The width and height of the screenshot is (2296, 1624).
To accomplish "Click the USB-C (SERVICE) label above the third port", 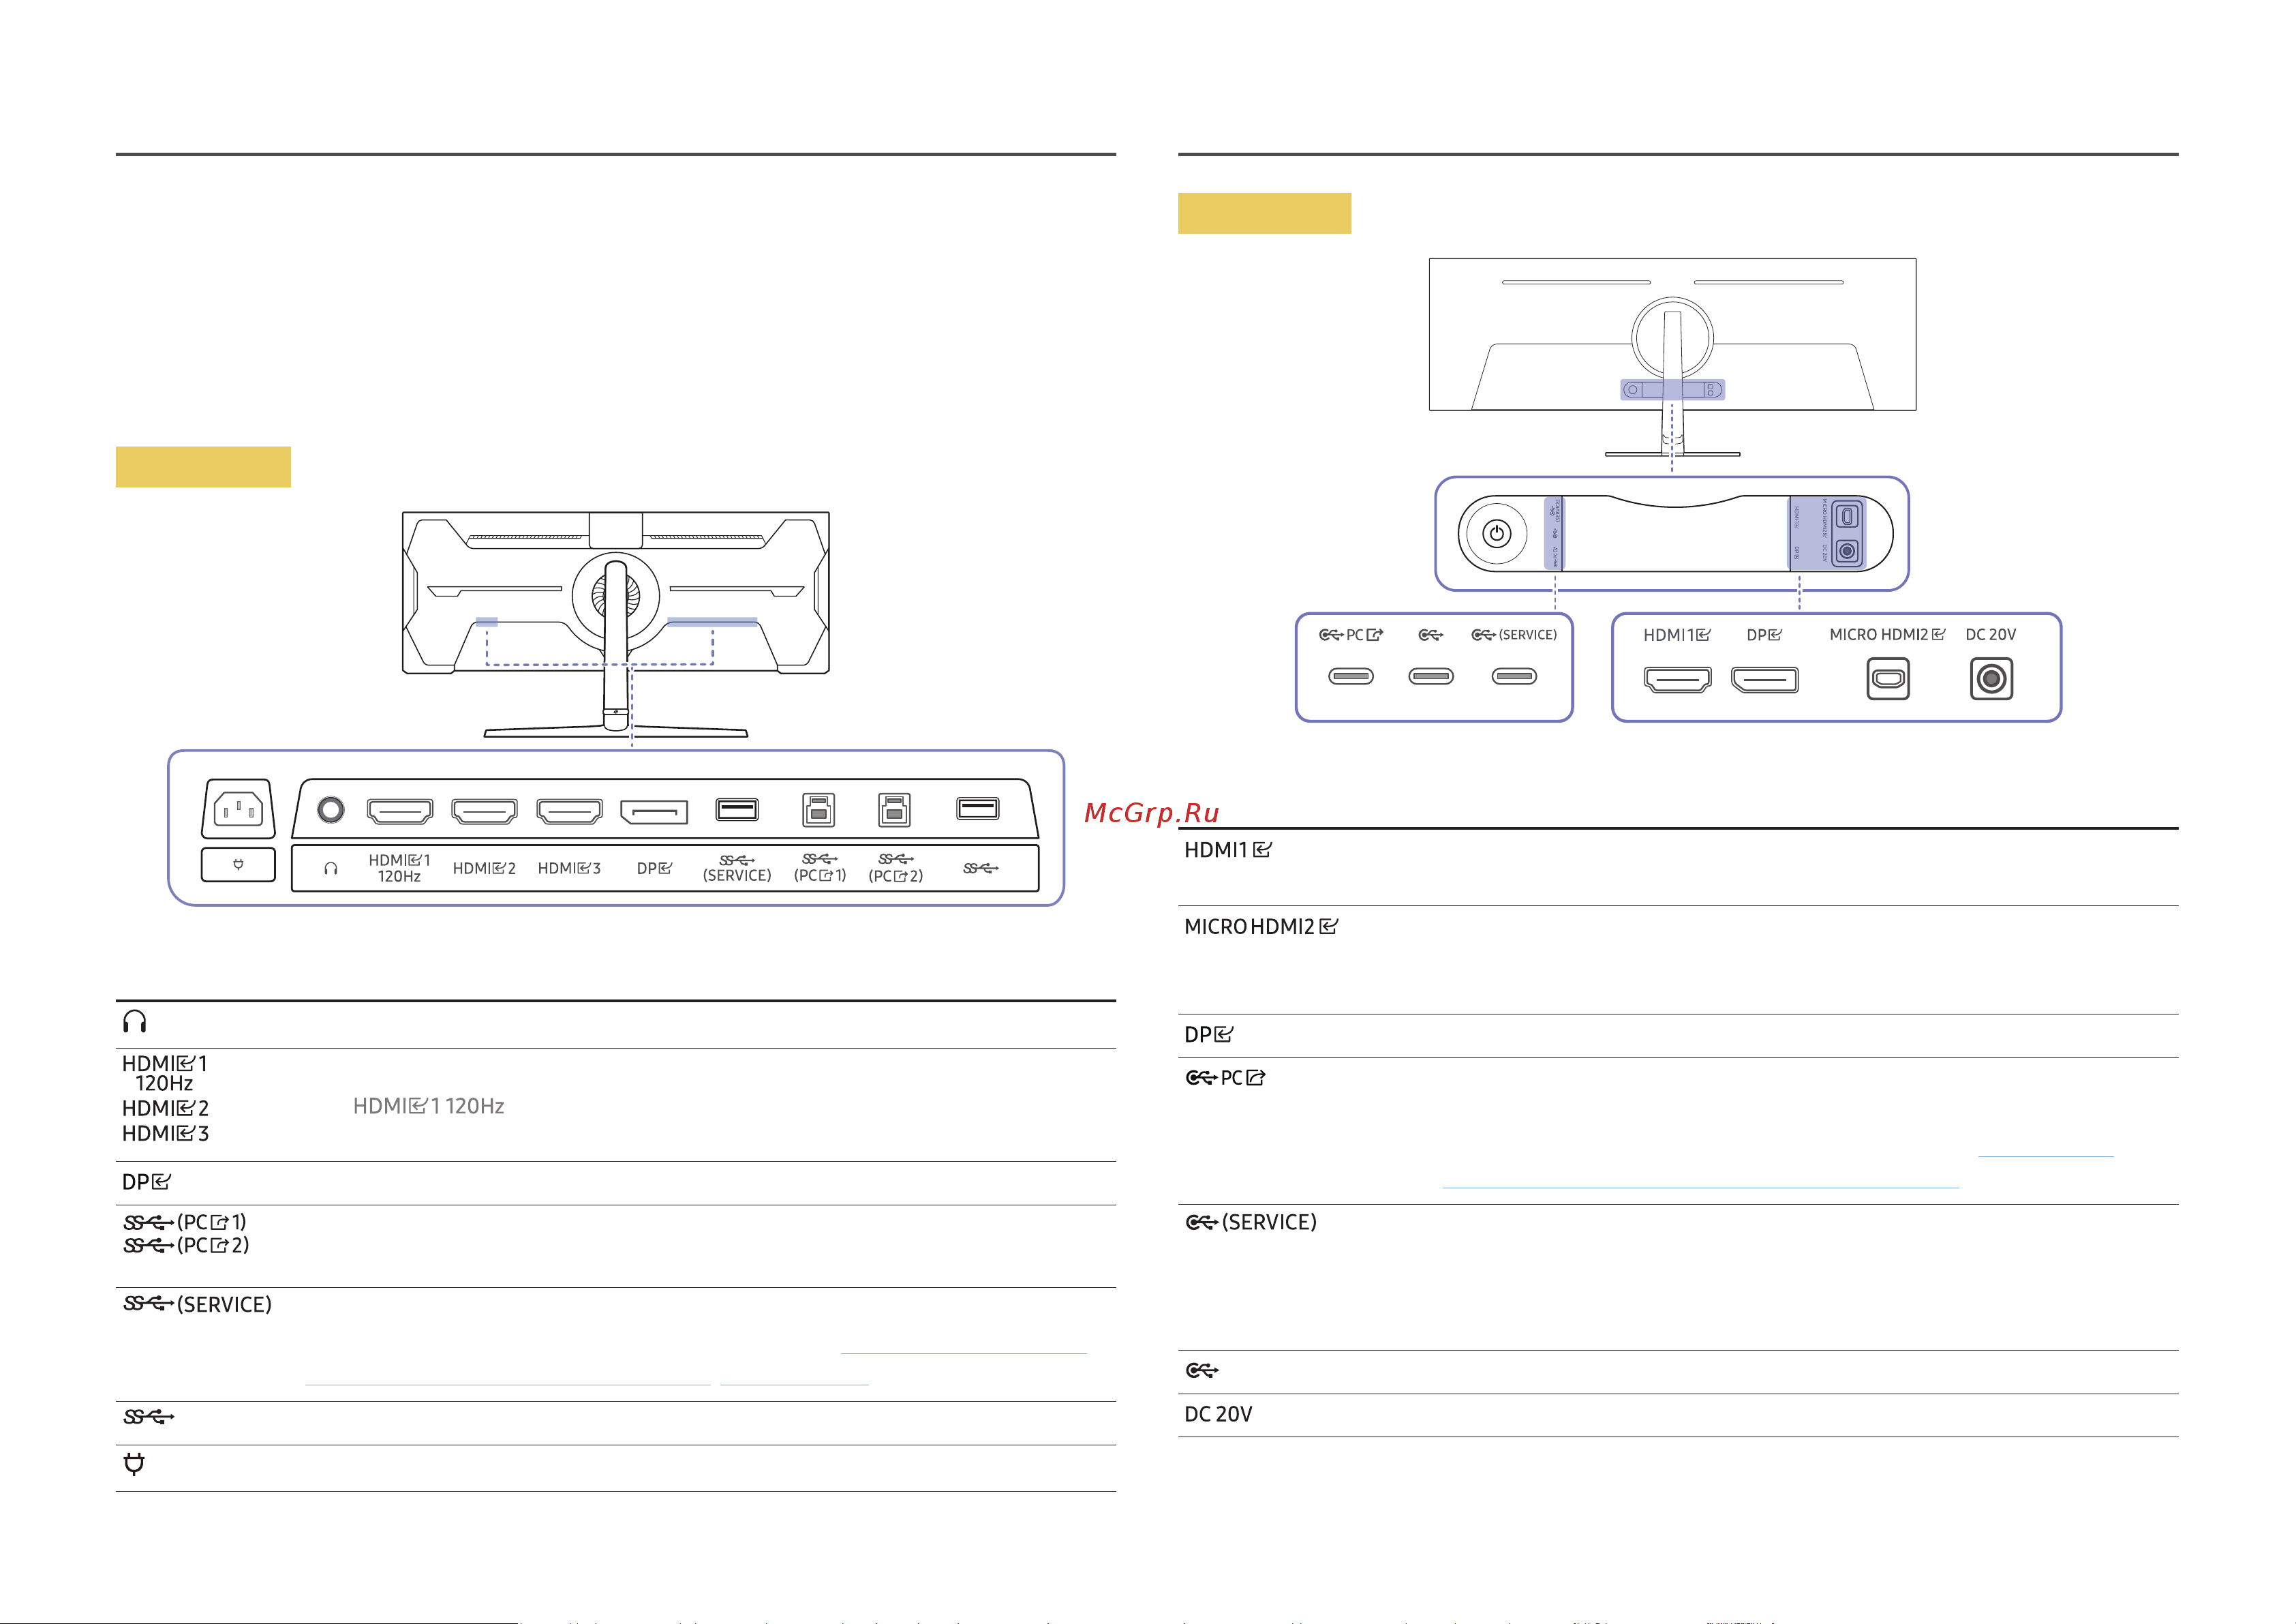I will (1514, 634).
